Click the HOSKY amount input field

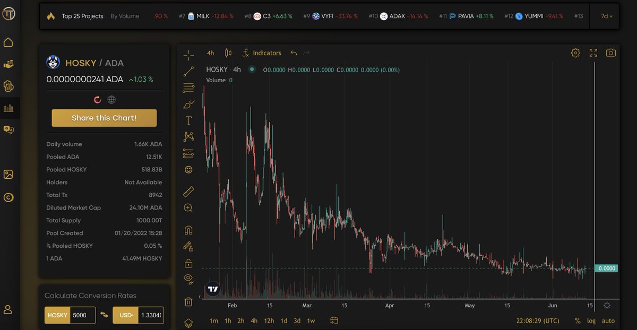tap(83, 315)
